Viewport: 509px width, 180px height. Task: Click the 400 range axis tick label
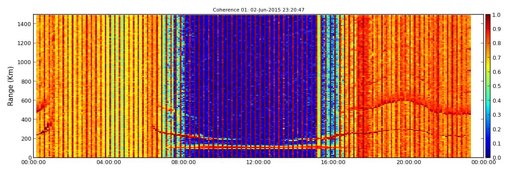coord(26,119)
